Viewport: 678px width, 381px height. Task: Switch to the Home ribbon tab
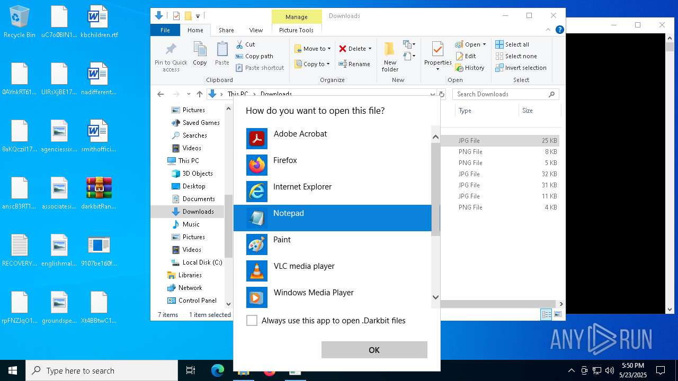coord(195,30)
